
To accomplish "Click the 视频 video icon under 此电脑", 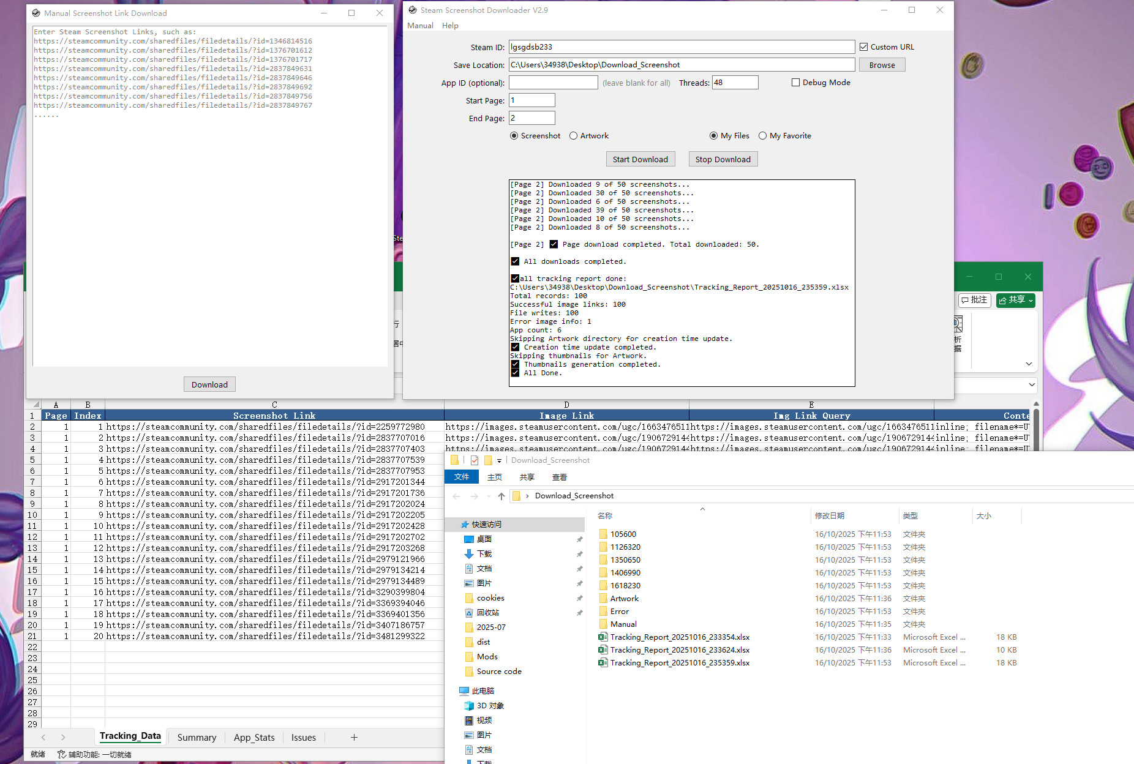I will 469,720.
